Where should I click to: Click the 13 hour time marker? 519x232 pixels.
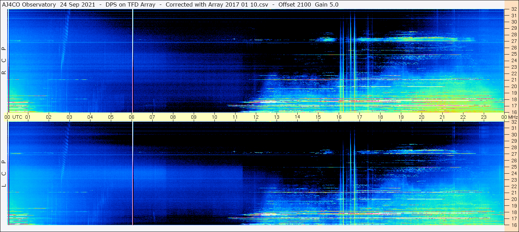click(x=277, y=117)
